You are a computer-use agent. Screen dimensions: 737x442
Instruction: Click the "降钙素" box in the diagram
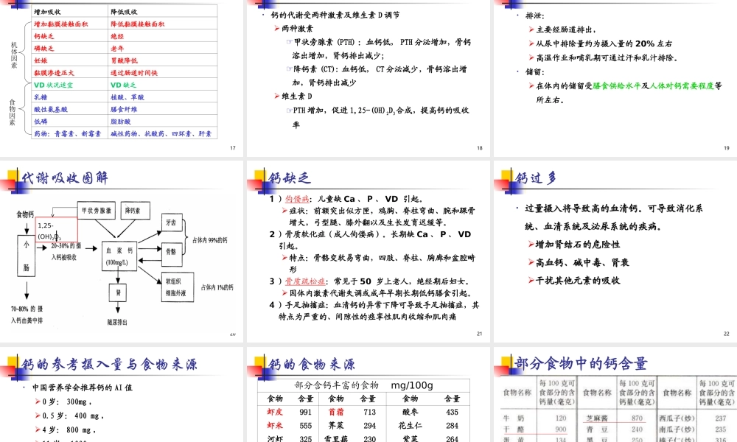(x=134, y=211)
